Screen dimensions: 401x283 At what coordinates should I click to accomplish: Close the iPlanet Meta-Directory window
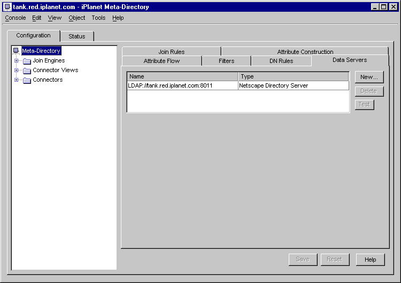tap(394, 7)
